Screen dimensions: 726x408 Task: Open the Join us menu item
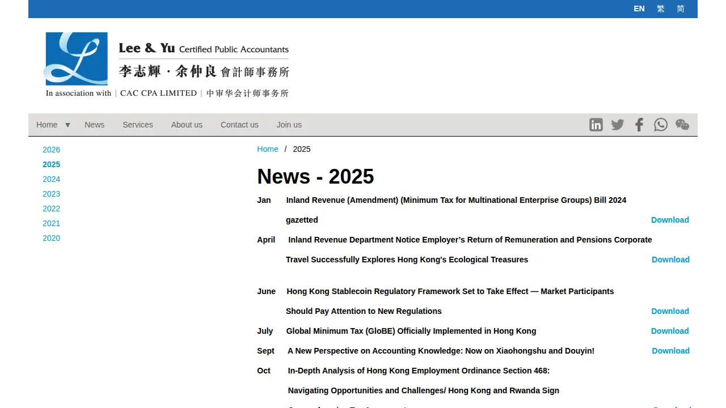[x=289, y=125]
